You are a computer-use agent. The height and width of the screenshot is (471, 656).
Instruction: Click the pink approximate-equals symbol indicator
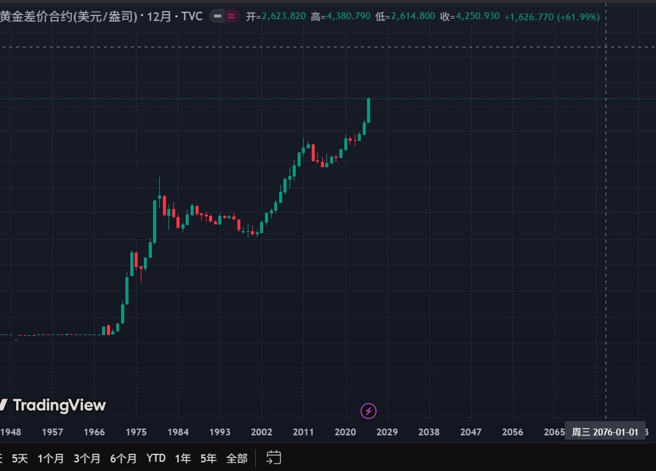(x=231, y=17)
